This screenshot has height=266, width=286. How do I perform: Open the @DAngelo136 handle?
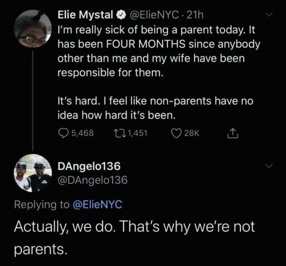coord(93,180)
